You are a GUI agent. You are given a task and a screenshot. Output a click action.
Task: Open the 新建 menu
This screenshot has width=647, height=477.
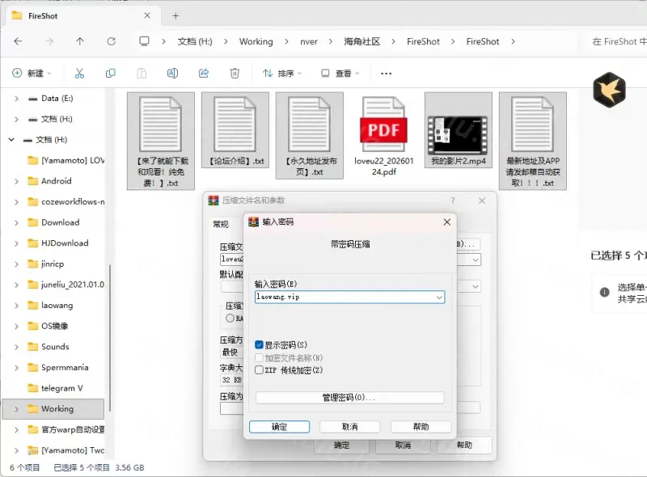32,74
